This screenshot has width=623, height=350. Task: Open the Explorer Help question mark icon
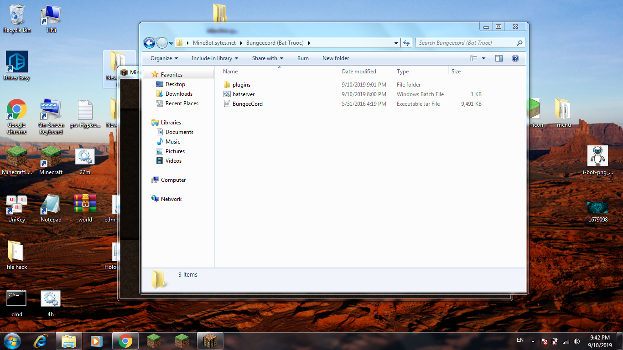[515, 58]
